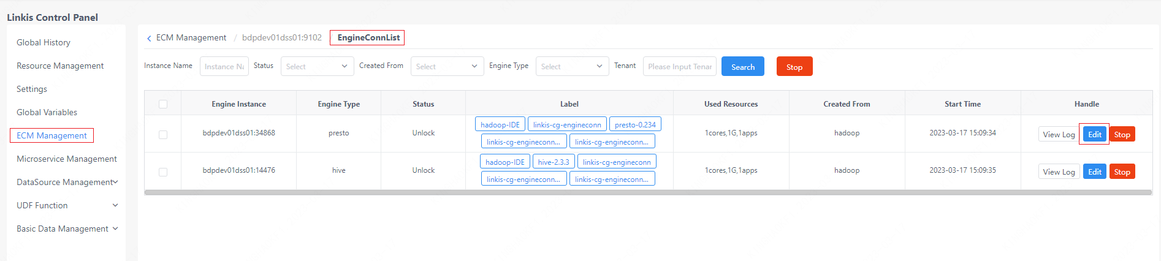
Task: Open the Engine Type dropdown
Action: coord(572,66)
